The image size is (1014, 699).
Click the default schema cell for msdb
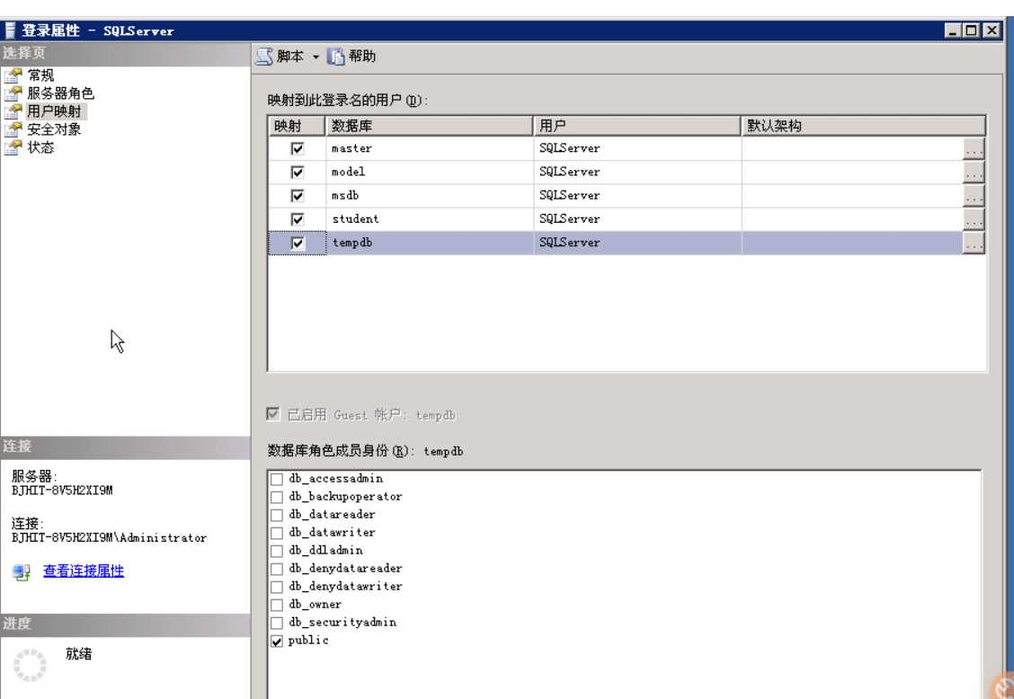[x=852, y=196]
